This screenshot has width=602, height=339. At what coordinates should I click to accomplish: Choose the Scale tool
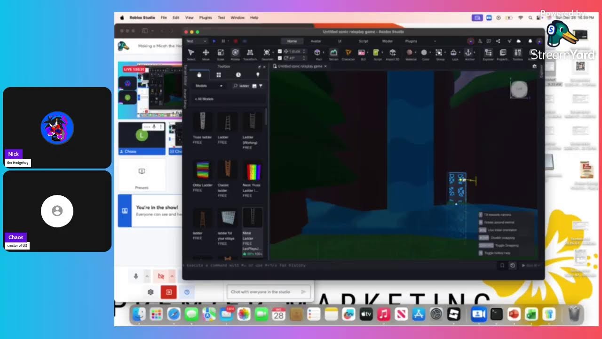(220, 54)
